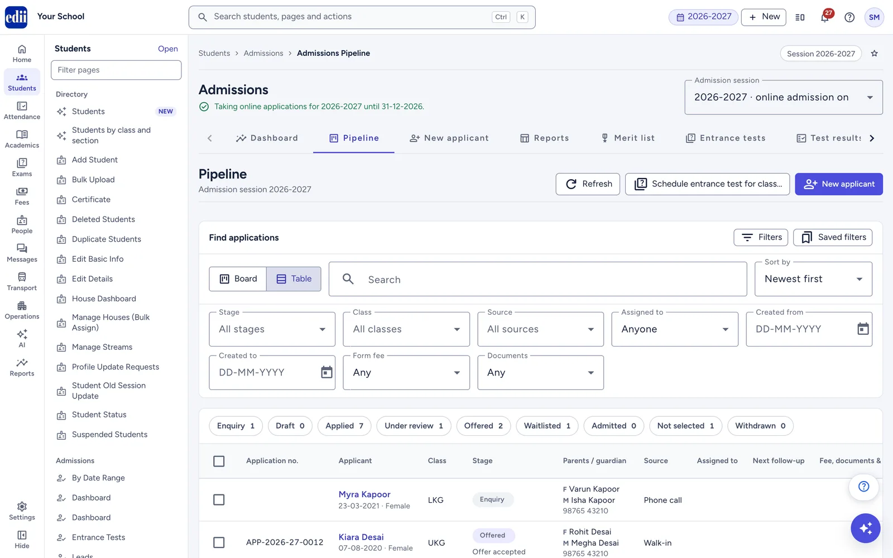Click the Settings gear in sidebar
Image resolution: width=893 pixels, height=558 pixels.
[22, 511]
